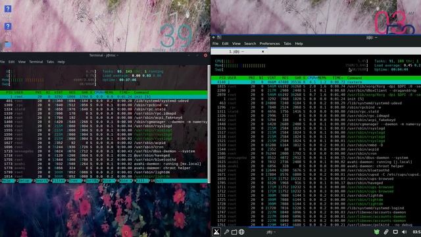Image resolution: width=421 pixels, height=237 pixels.
Task: Open the green package updater tray icon
Action: (x=377, y=232)
